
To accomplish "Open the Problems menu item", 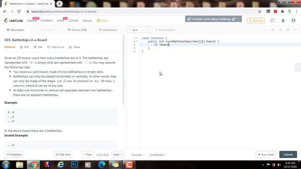I will coord(47,21).
